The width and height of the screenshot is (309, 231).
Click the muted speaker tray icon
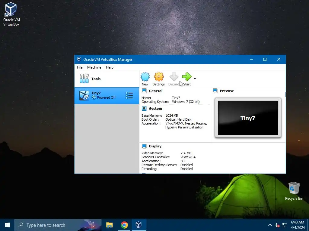pyautogui.click(x=277, y=225)
